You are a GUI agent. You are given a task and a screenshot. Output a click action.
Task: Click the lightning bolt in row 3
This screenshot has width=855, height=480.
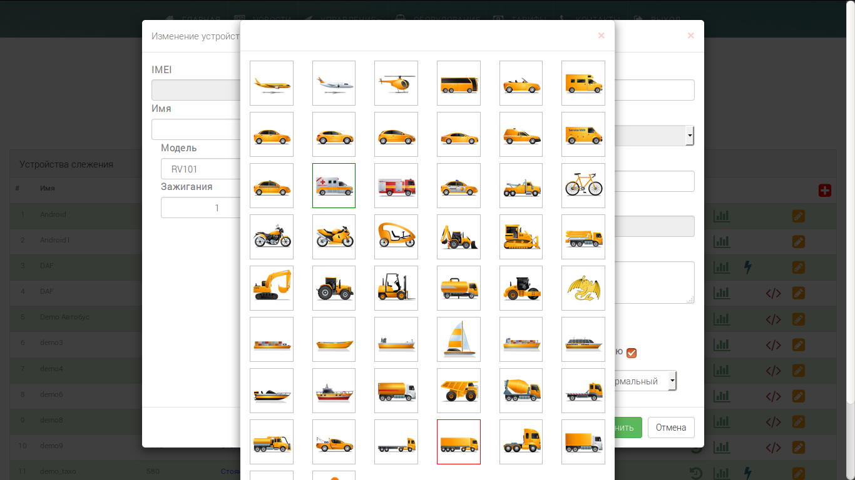pyautogui.click(x=747, y=267)
